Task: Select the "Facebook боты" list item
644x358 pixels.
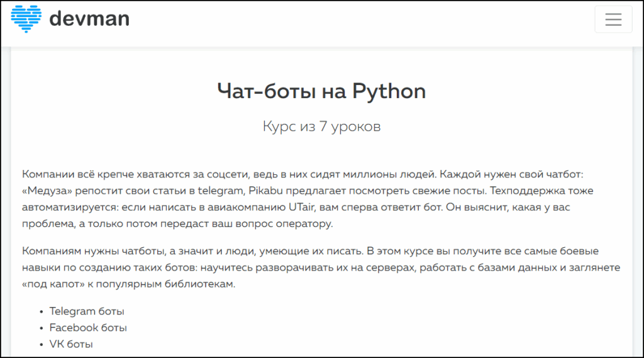Action: 88,328
